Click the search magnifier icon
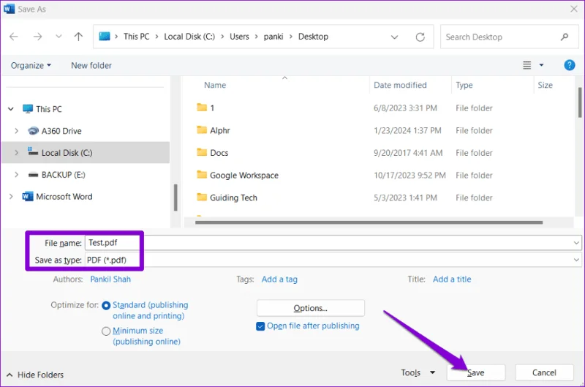585x387 pixels. (x=565, y=37)
